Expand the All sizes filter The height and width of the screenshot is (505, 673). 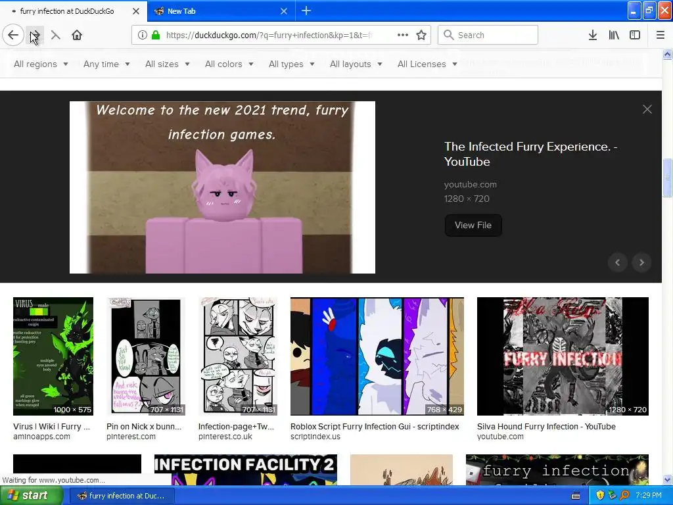(168, 64)
